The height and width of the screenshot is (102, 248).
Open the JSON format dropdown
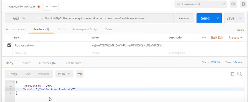tap(64, 74)
